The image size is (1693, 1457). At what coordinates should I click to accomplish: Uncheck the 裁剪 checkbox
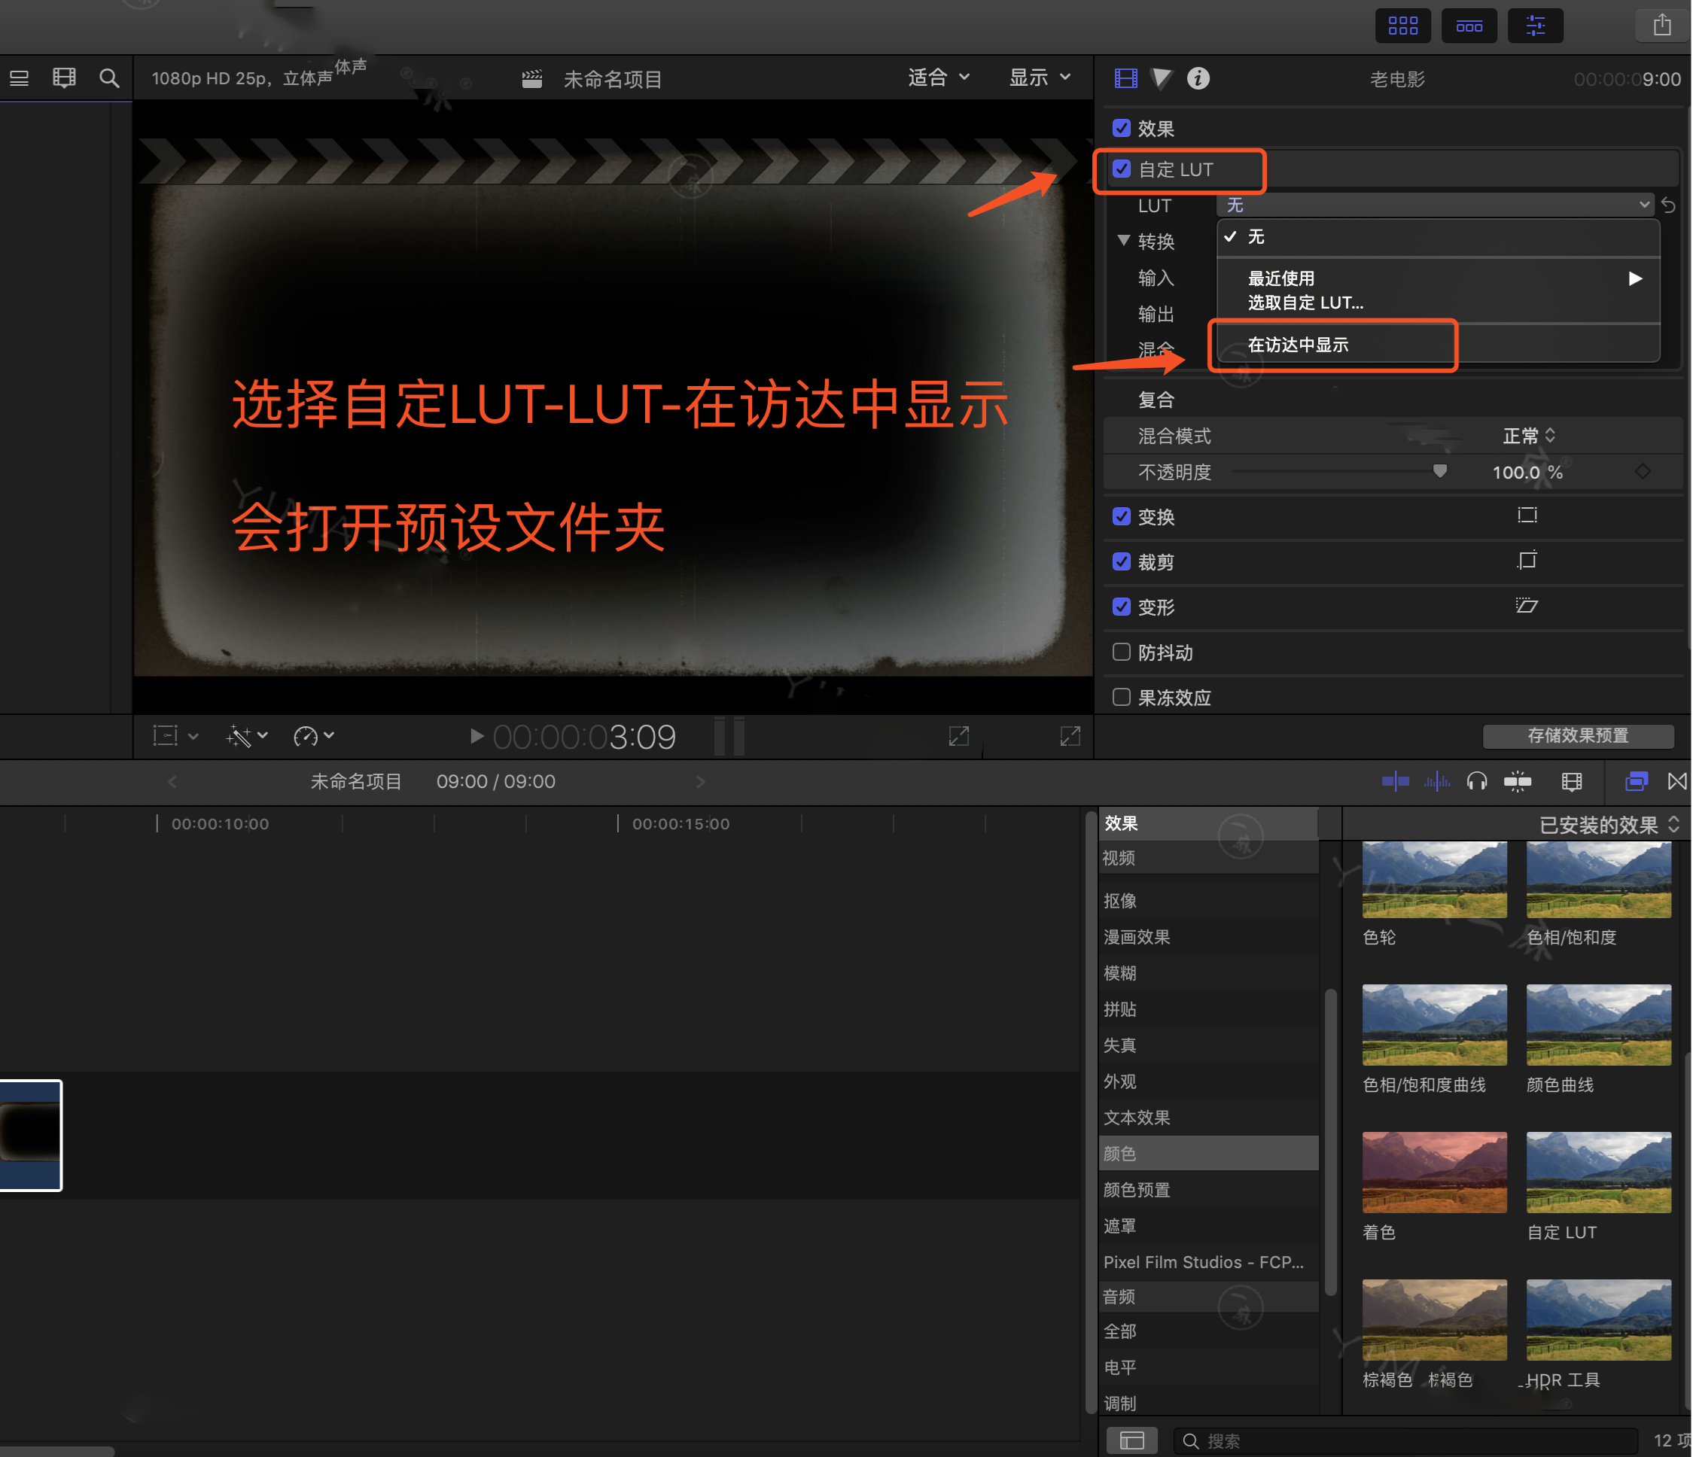1121,561
